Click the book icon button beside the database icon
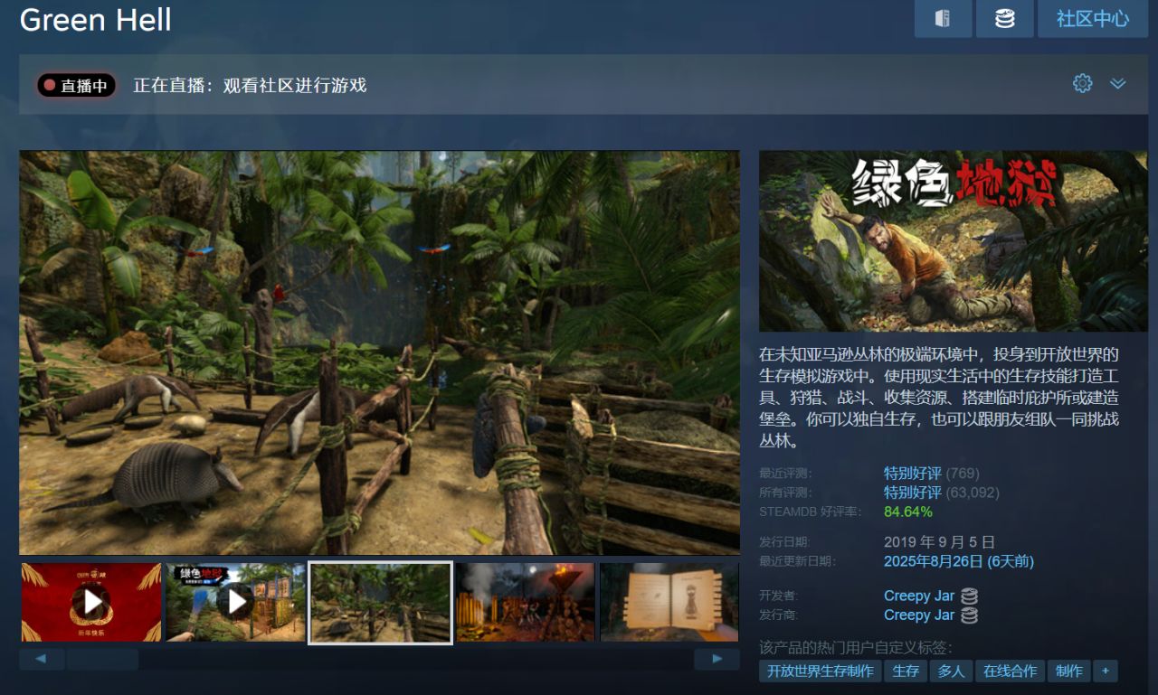1158x695 pixels. pyautogui.click(x=943, y=18)
